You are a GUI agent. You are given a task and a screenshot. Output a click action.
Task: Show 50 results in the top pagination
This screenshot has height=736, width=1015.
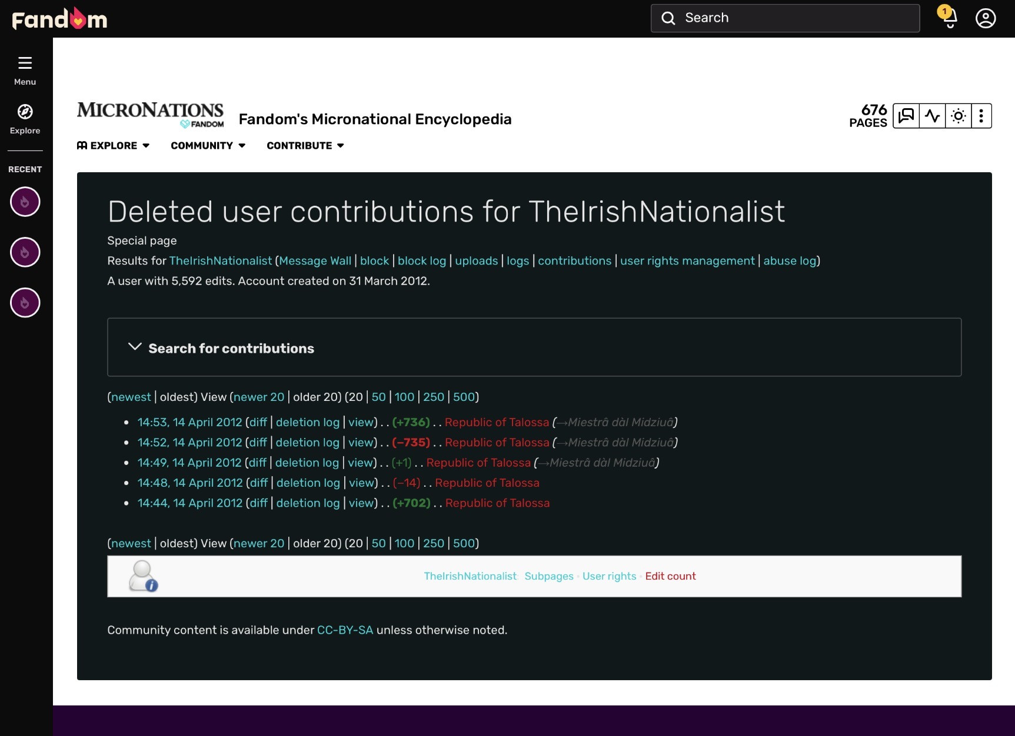pos(379,397)
